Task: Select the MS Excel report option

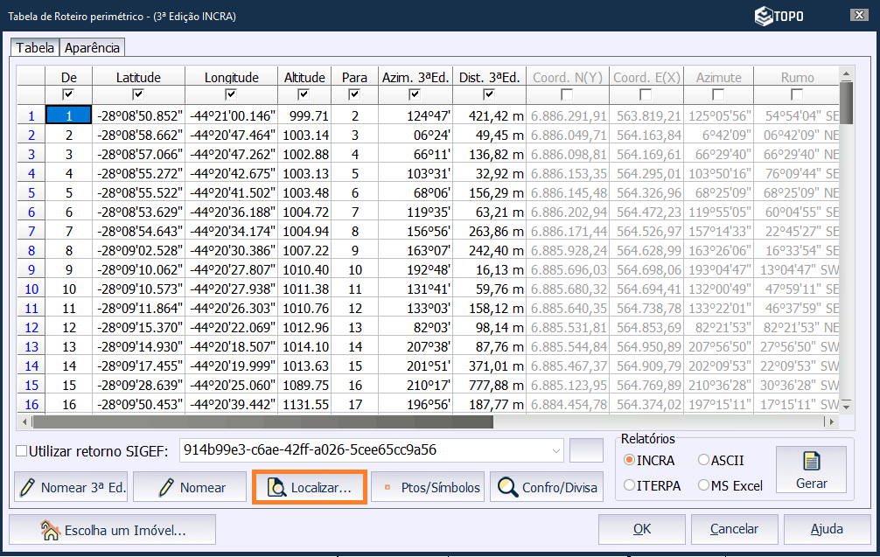Action: (704, 485)
